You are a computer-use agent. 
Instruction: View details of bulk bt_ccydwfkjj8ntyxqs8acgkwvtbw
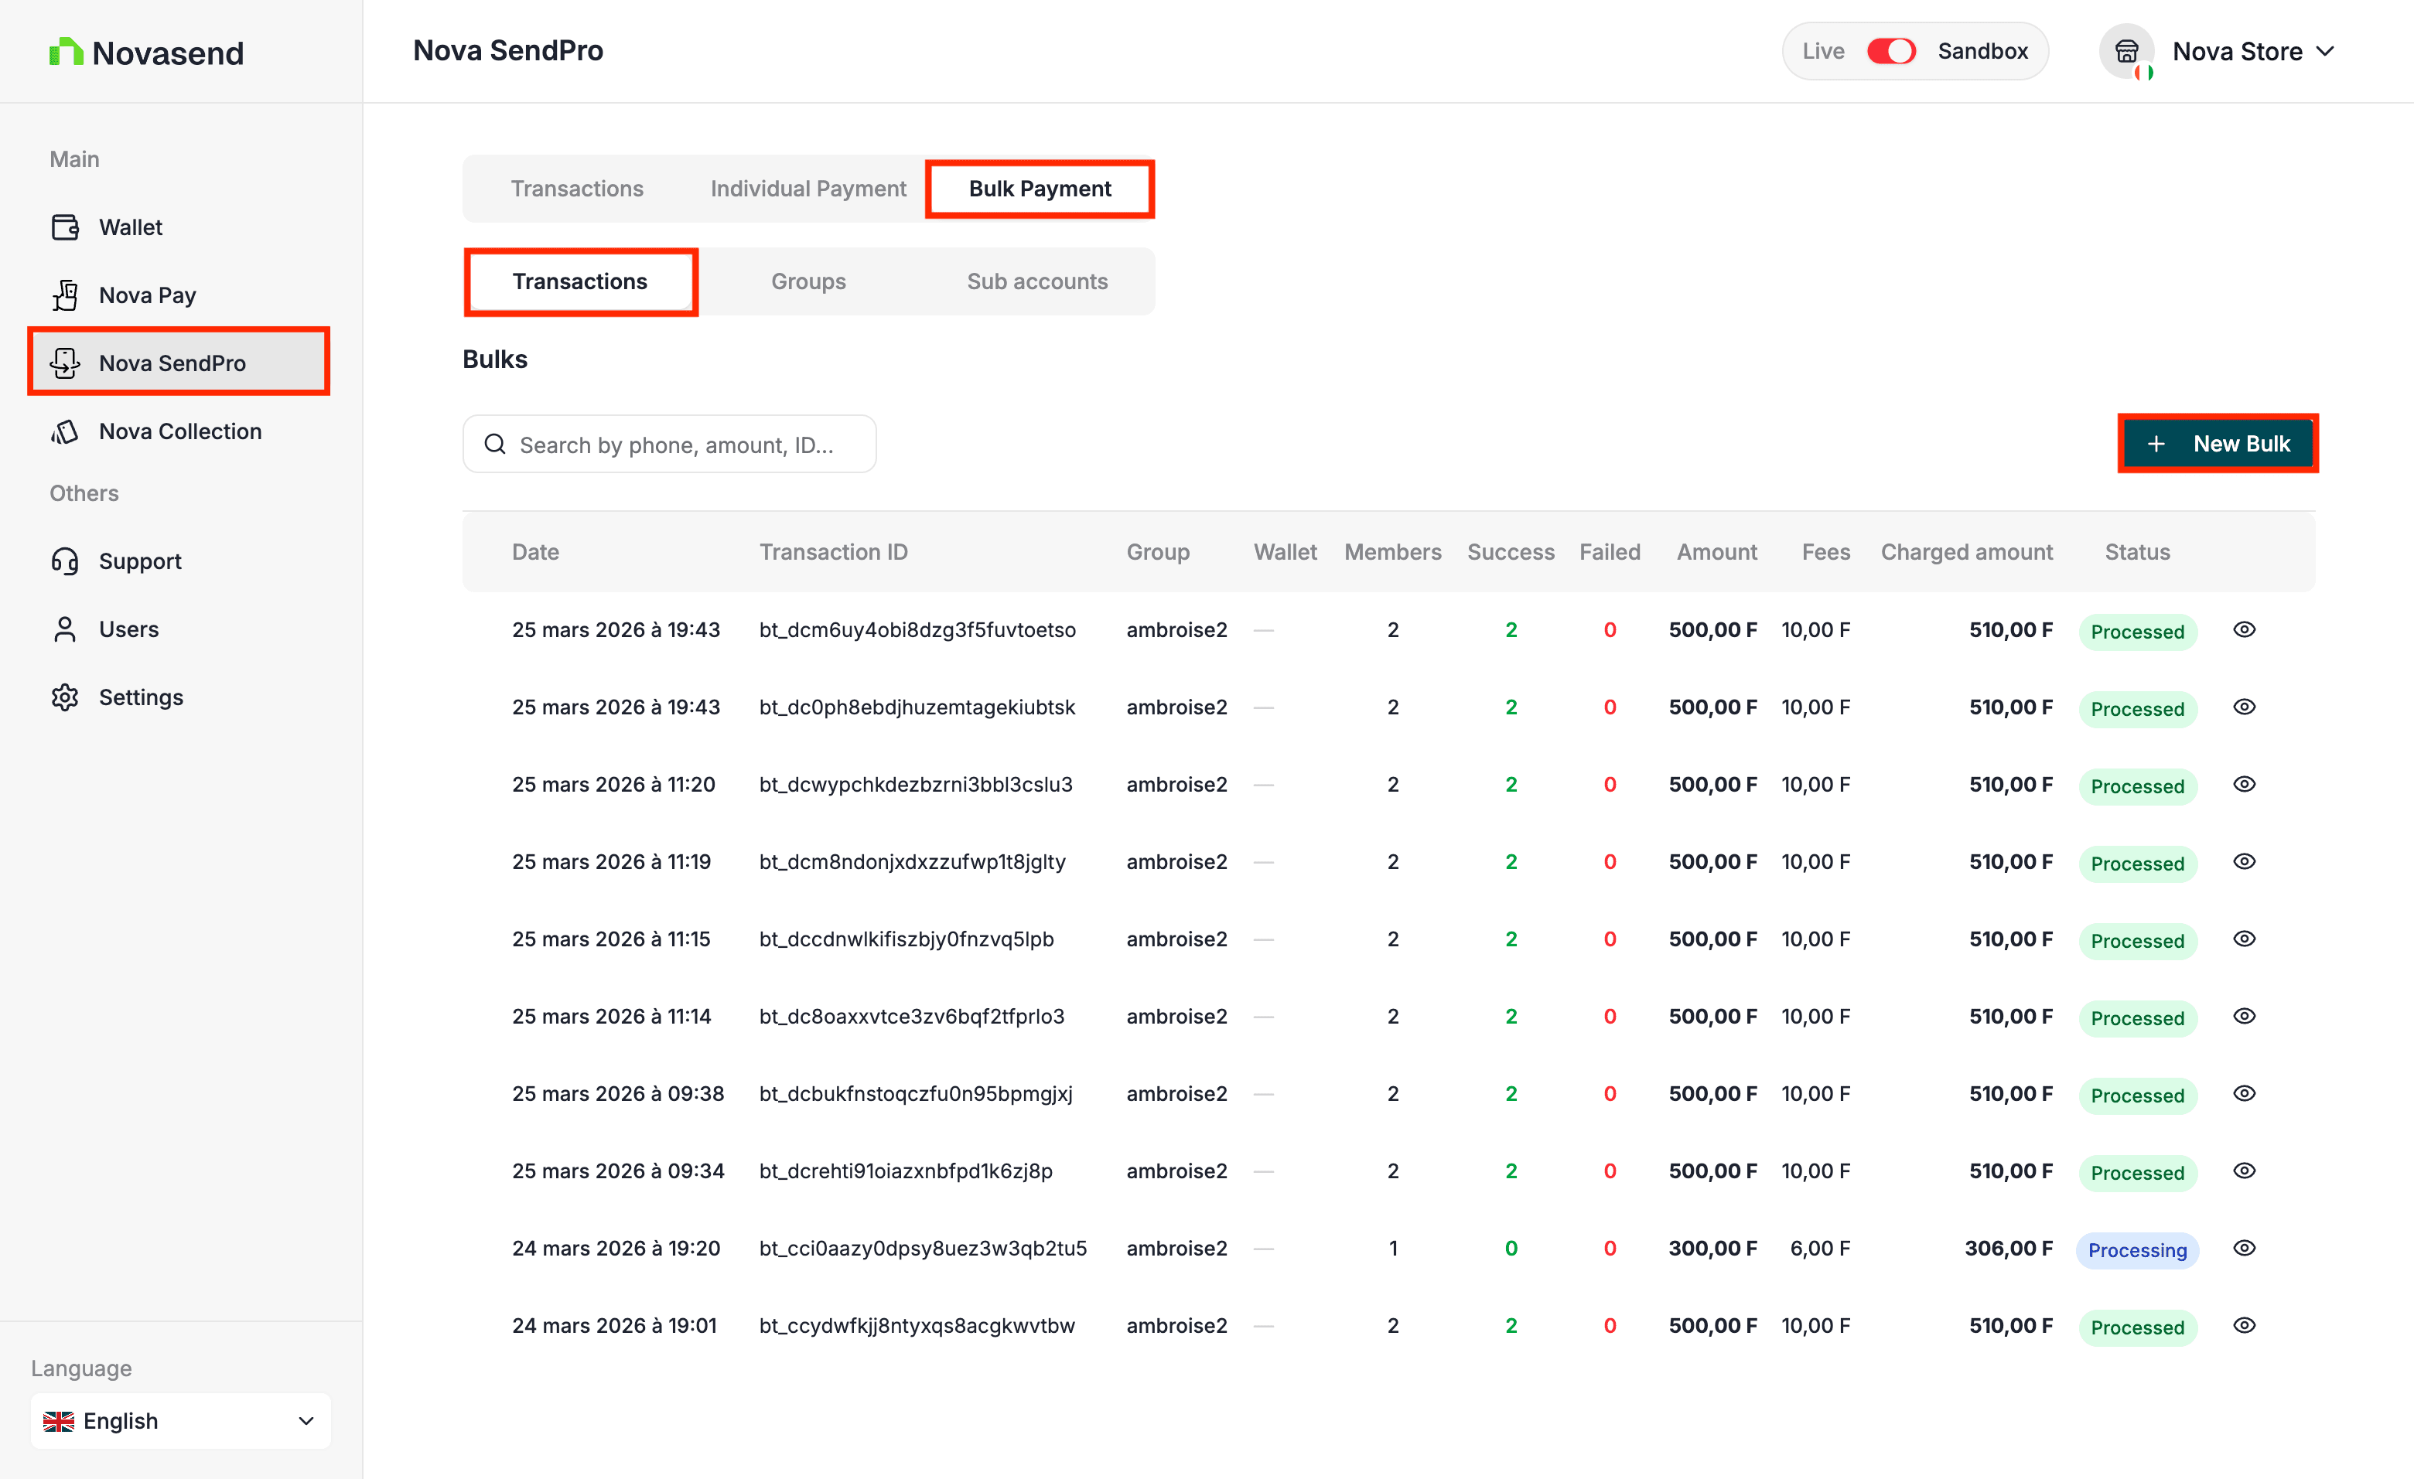tap(2244, 1326)
